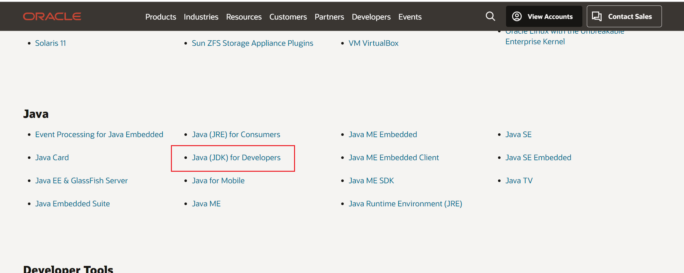Open the Industries menu
The image size is (684, 273).
pos(201,17)
